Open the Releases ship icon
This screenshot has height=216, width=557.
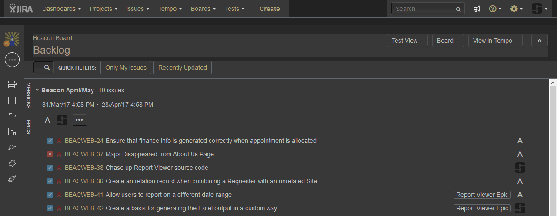click(x=12, y=115)
